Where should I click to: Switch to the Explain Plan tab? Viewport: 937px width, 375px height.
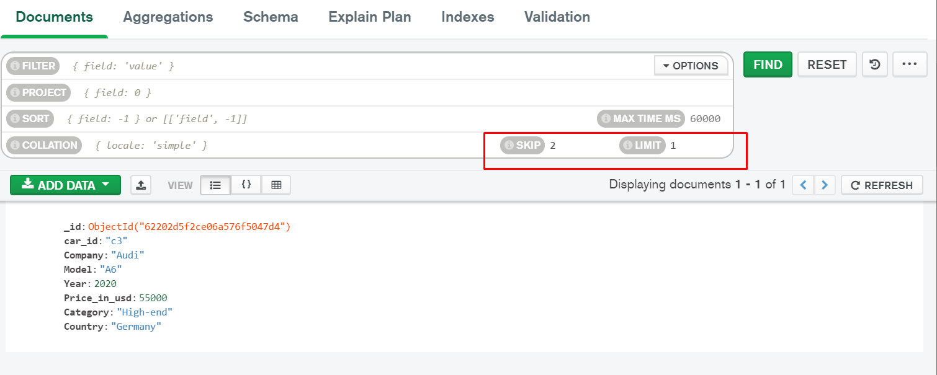370,17
